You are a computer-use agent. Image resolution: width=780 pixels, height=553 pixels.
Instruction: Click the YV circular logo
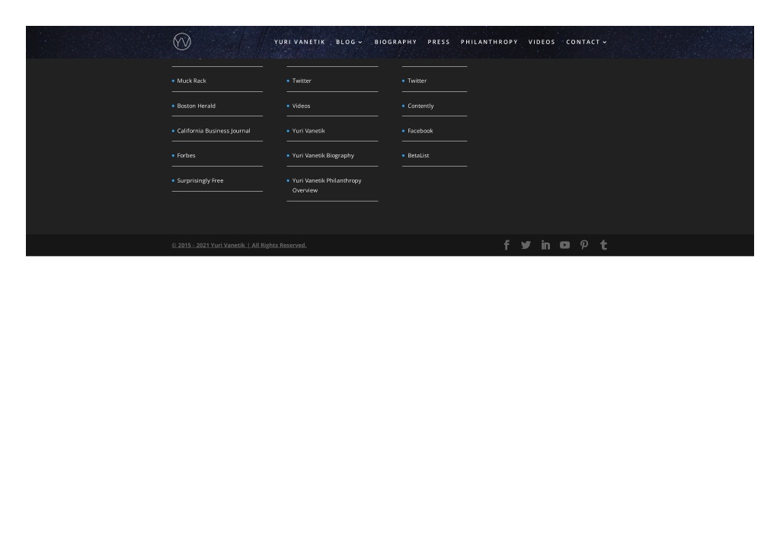[181, 42]
